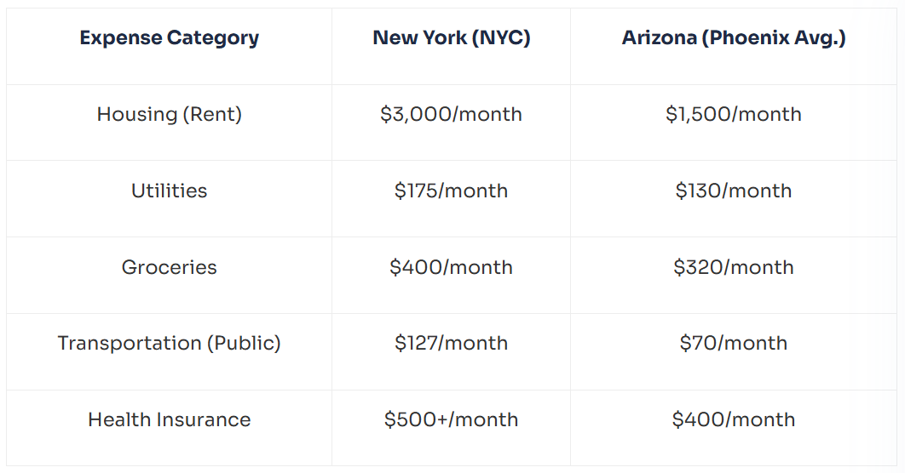
Task: Click the Expense Category column header
Action: click(169, 38)
